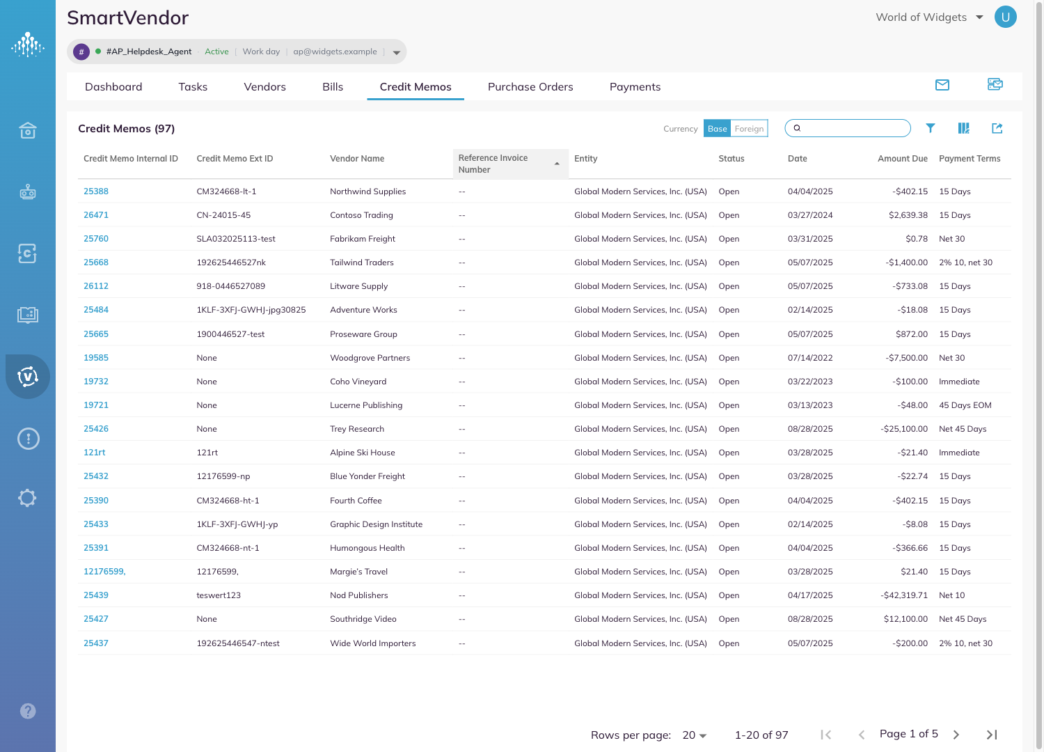
Task: Click the Credit Memo Ext ID header
Action: point(235,159)
